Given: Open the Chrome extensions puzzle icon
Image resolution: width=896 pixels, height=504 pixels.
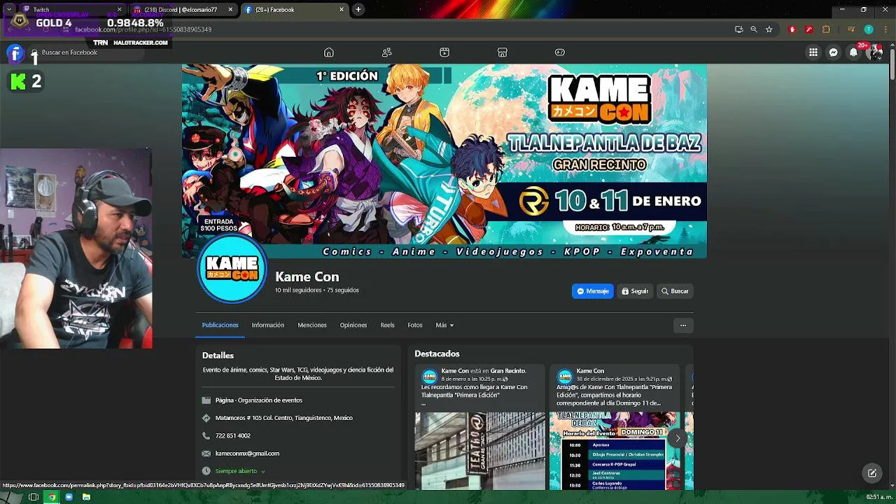Looking at the screenshot, I should (826, 29).
